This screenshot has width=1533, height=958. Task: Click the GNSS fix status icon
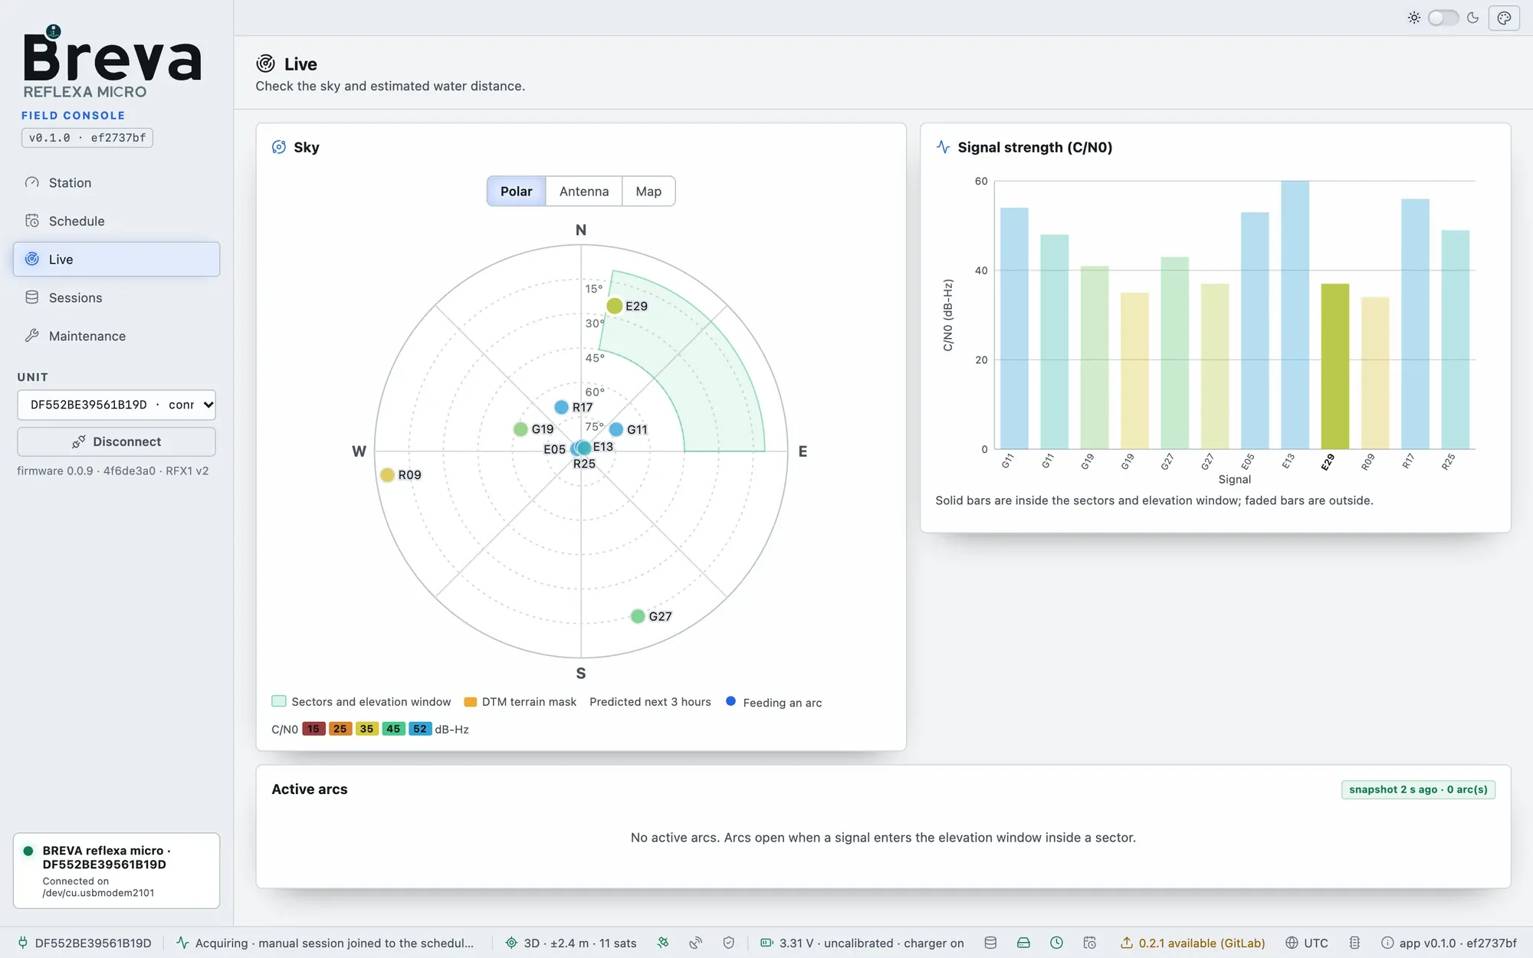click(x=511, y=943)
